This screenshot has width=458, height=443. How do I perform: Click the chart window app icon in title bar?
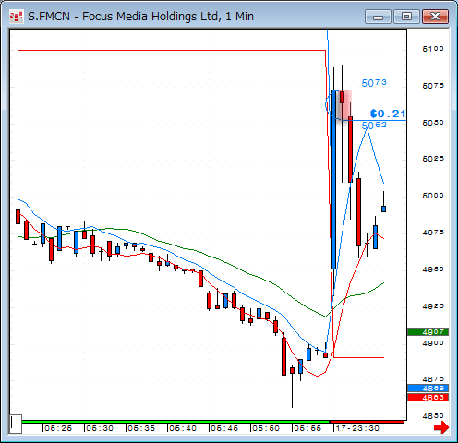click(x=16, y=17)
